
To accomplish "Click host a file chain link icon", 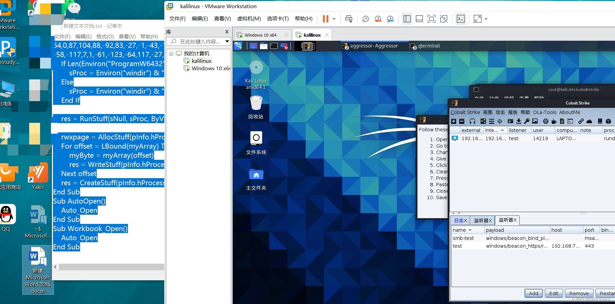I will tap(581, 121).
